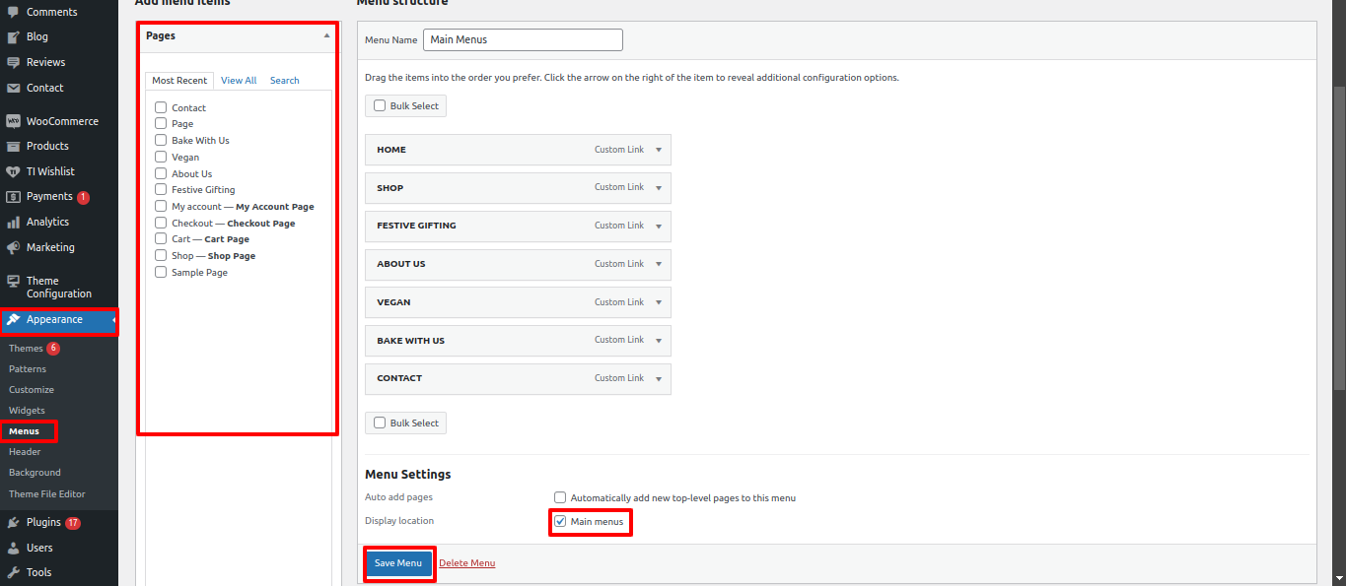Click the Menu Name input field

[523, 39]
